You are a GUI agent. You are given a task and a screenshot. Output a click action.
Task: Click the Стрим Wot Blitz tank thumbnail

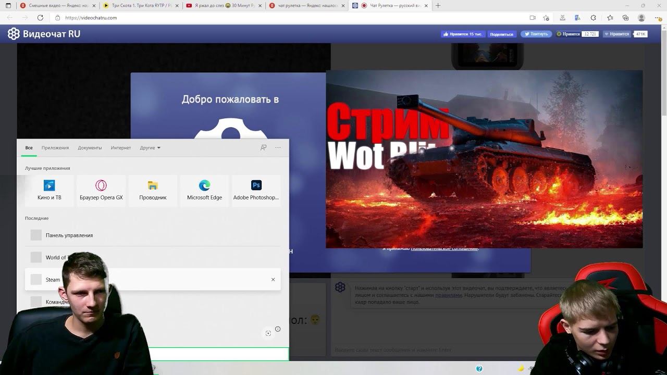(x=484, y=159)
